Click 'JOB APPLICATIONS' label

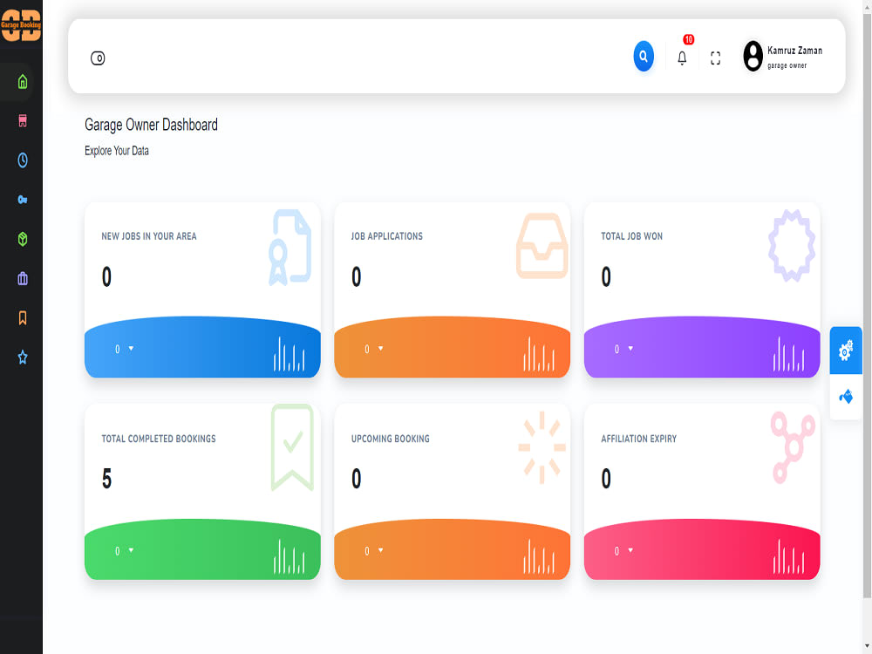click(387, 236)
